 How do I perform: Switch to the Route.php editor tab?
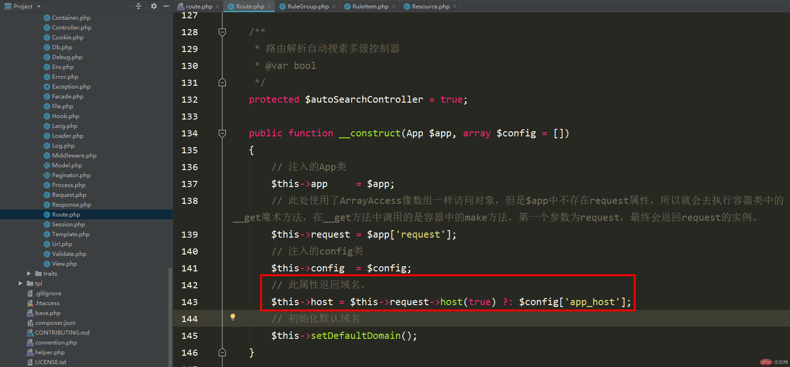pos(250,6)
